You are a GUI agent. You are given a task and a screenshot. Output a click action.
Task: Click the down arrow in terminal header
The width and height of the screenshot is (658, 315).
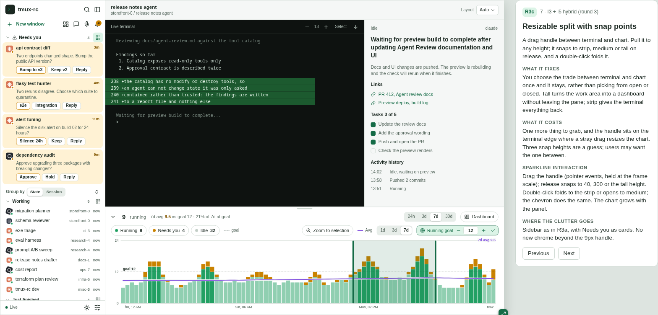coord(356,27)
